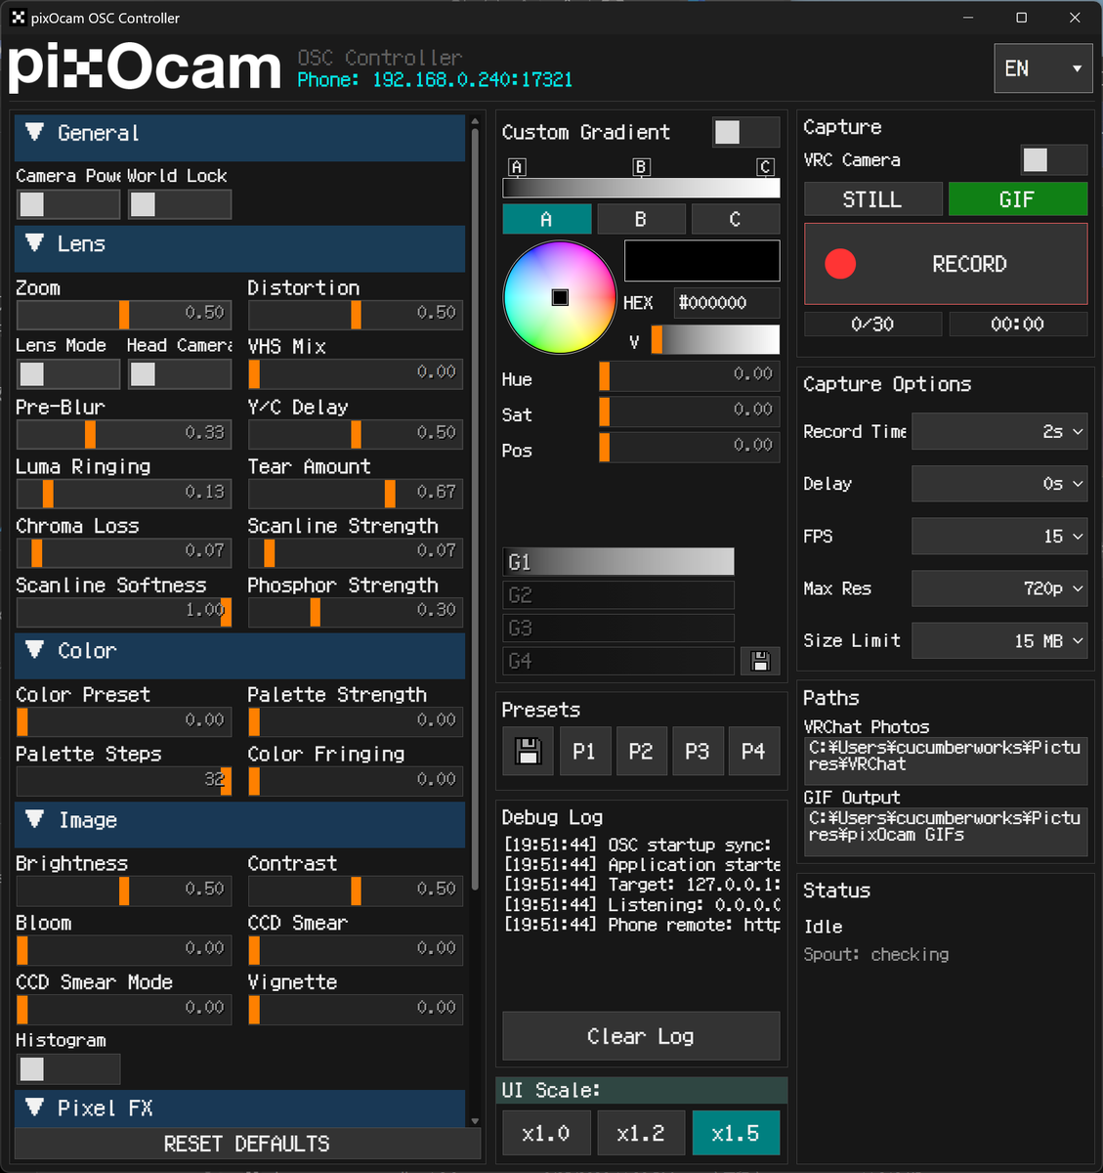Click the Vignette slider
1103x1173 pixels.
coord(356,1009)
